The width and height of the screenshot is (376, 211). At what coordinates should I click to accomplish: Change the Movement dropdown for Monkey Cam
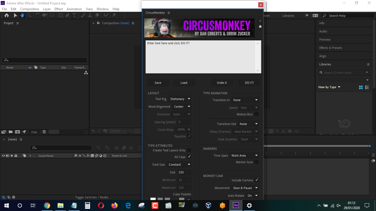[245, 188]
